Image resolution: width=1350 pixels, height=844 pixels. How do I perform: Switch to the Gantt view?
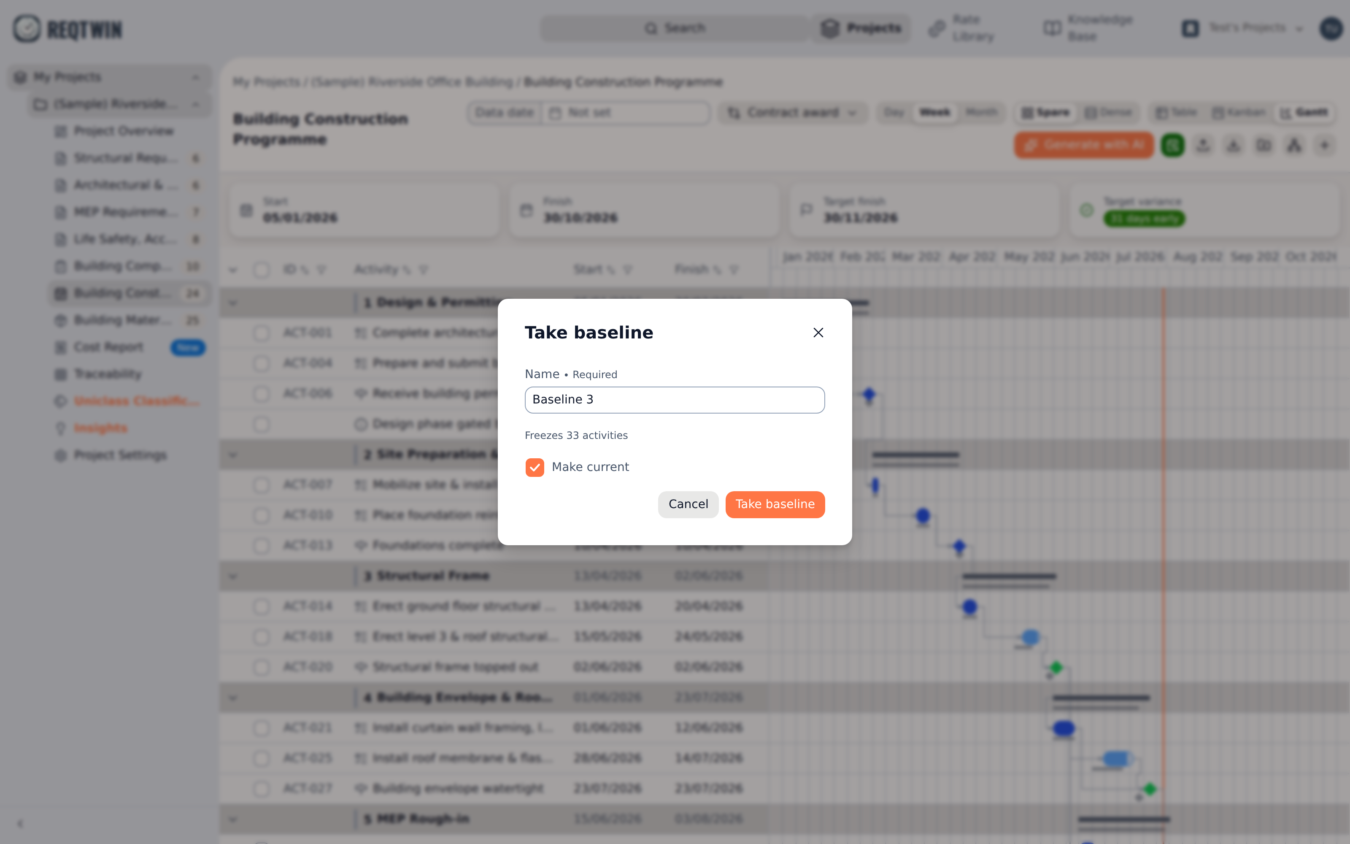tap(1304, 113)
